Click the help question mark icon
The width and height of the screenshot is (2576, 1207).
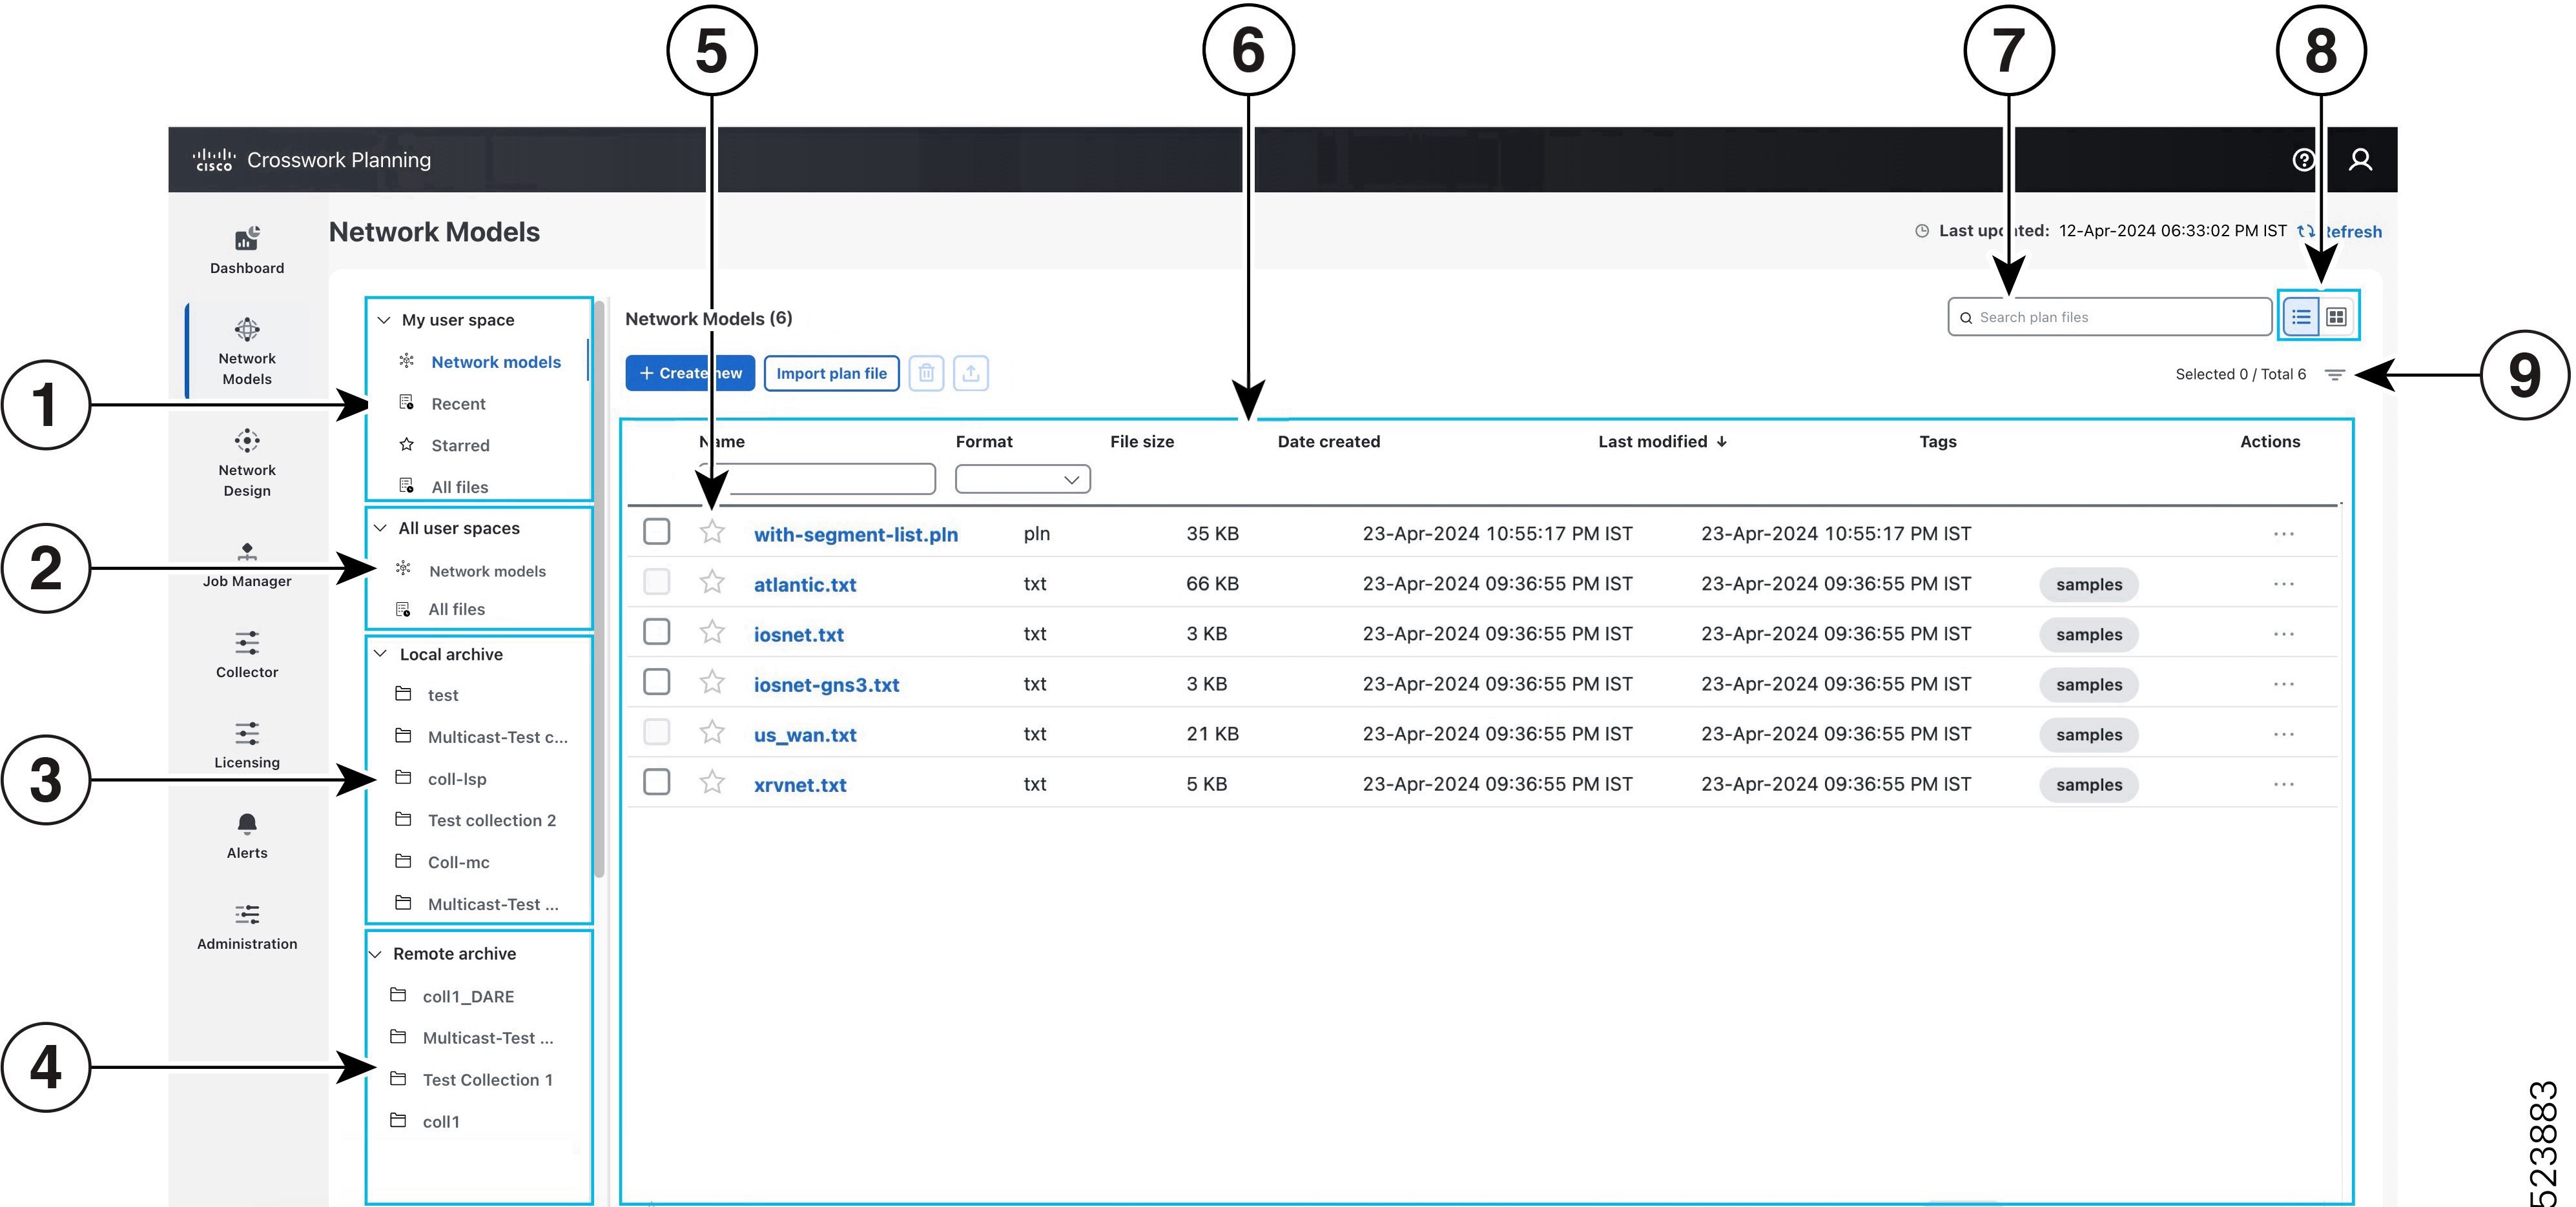coord(2303,160)
